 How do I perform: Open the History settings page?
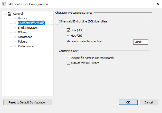click(22, 18)
